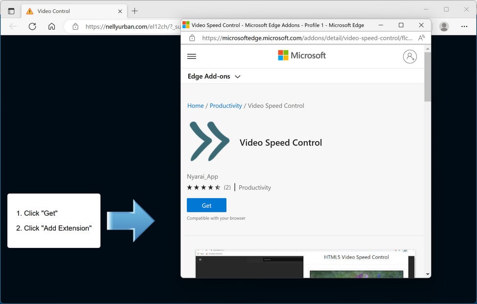This screenshot has height=304, width=477.
Task: Click the tab actions icon in the main window
Action: coord(11,11)
